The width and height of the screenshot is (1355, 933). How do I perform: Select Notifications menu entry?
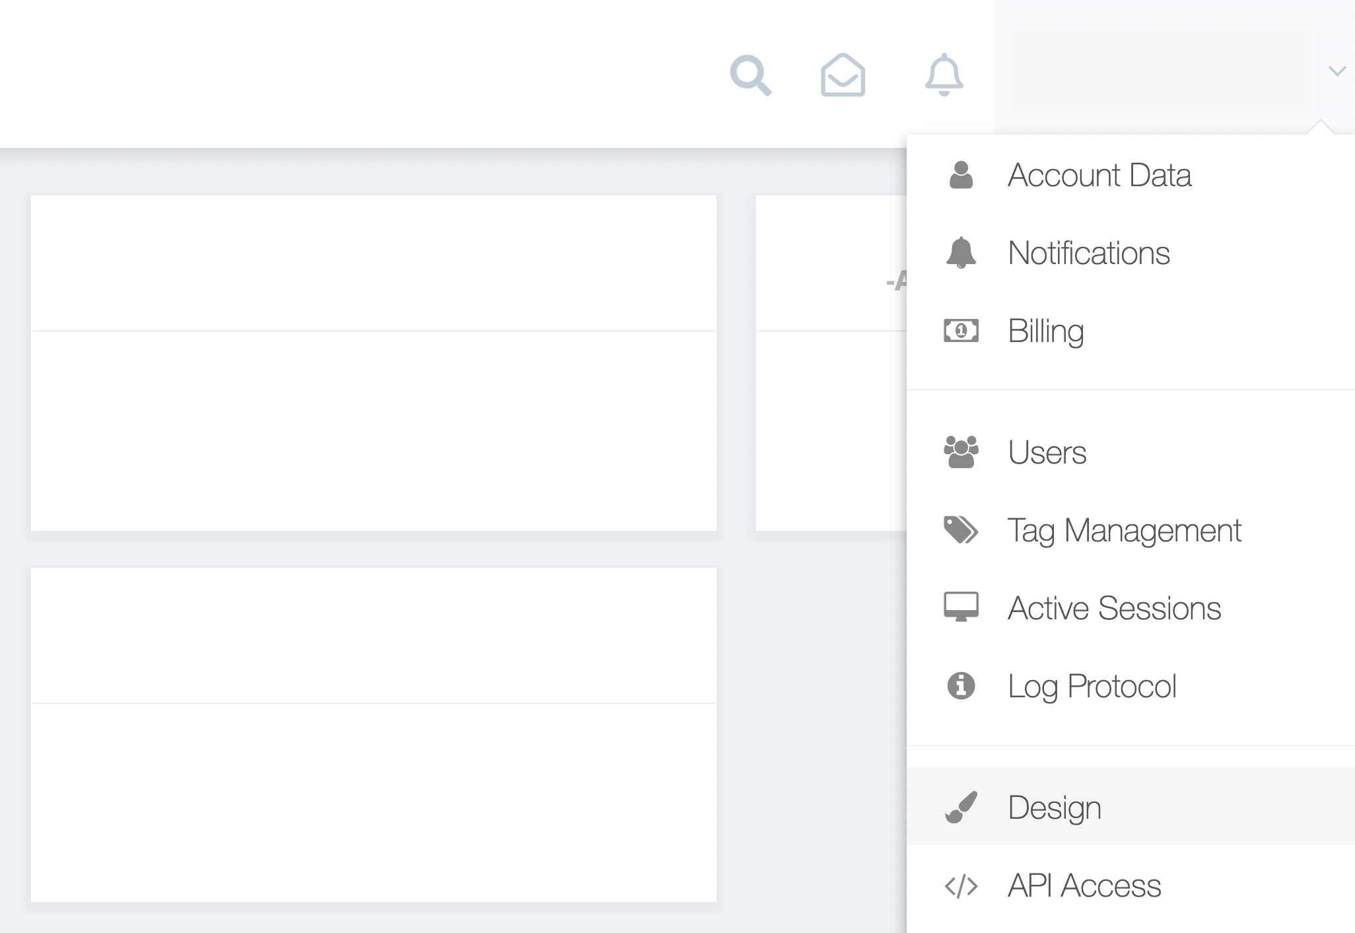click(1130, 253)
